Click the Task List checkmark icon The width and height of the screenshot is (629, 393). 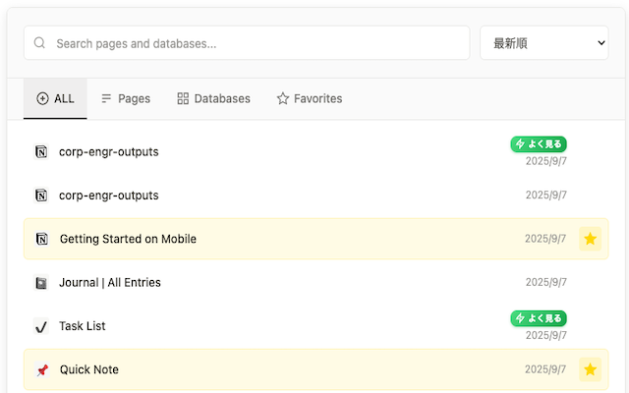[x=41, y=326]
